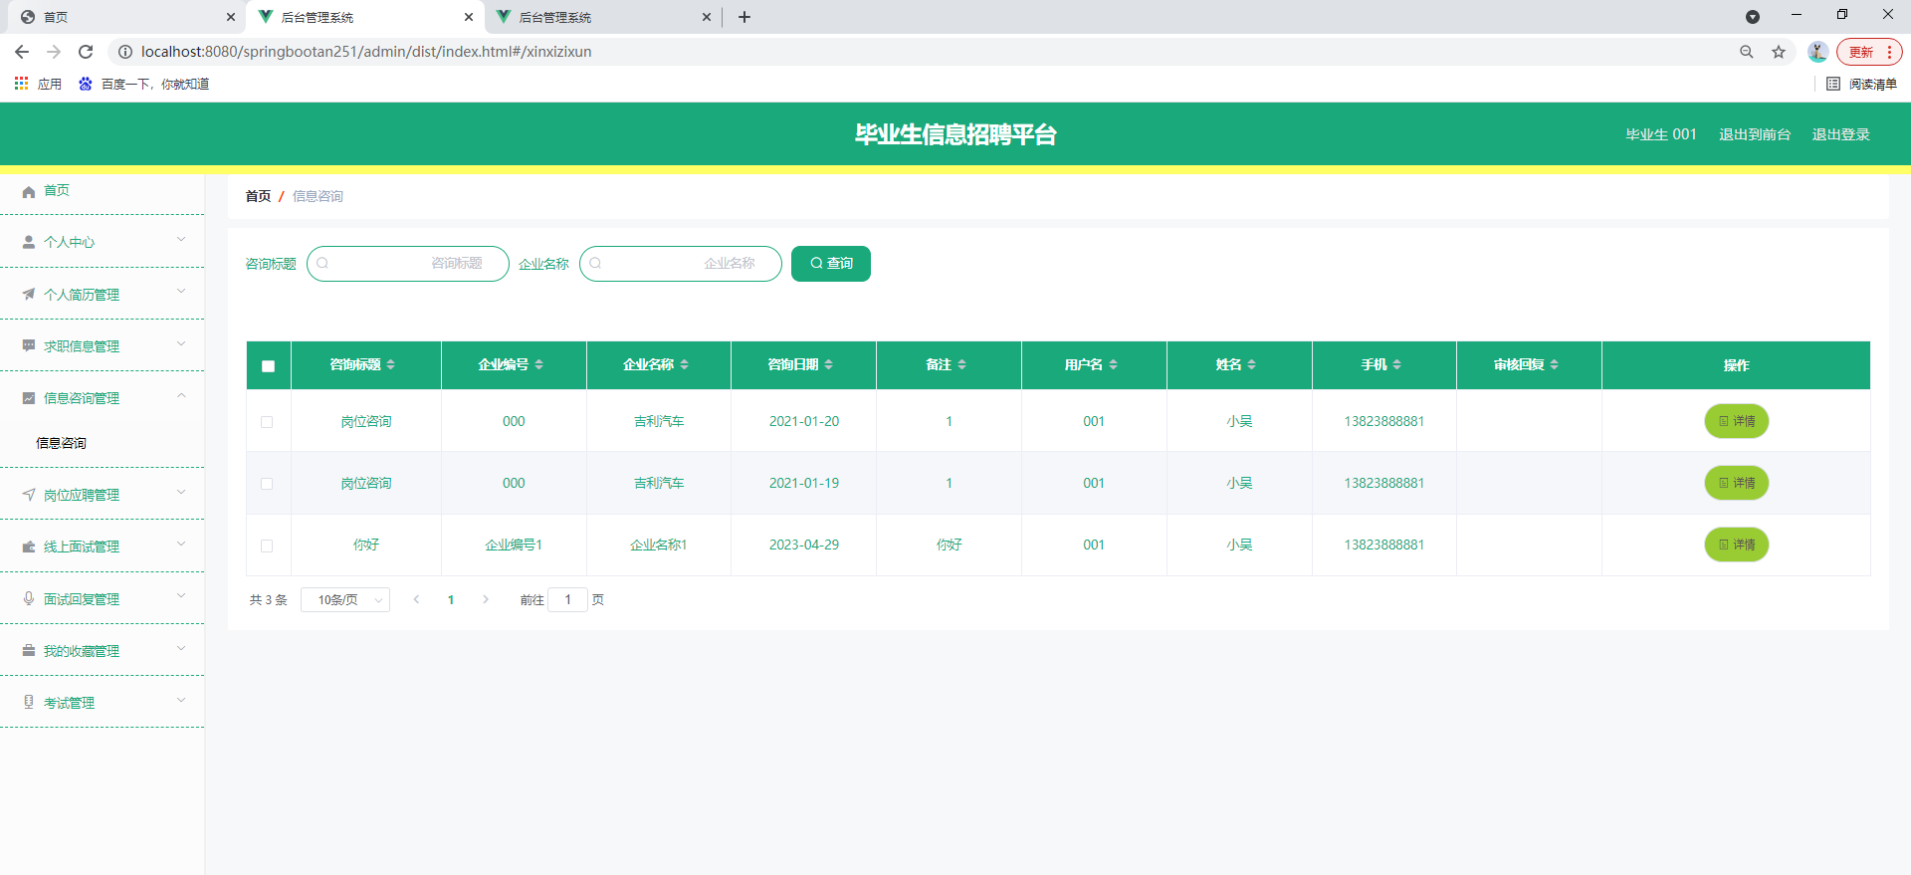Screen dimensions: 1911x875
Task: Click the go-to-page number input
Action: (x=568, y=599)
